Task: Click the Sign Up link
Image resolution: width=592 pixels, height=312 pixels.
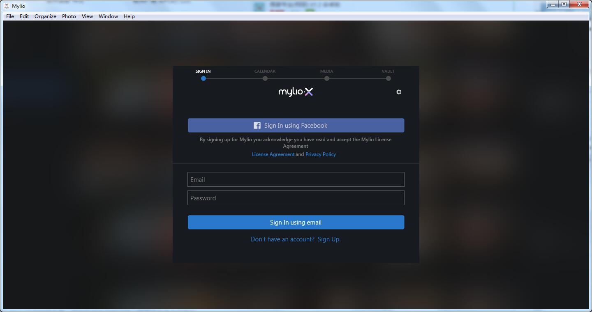Action: [x=329, y=239]
